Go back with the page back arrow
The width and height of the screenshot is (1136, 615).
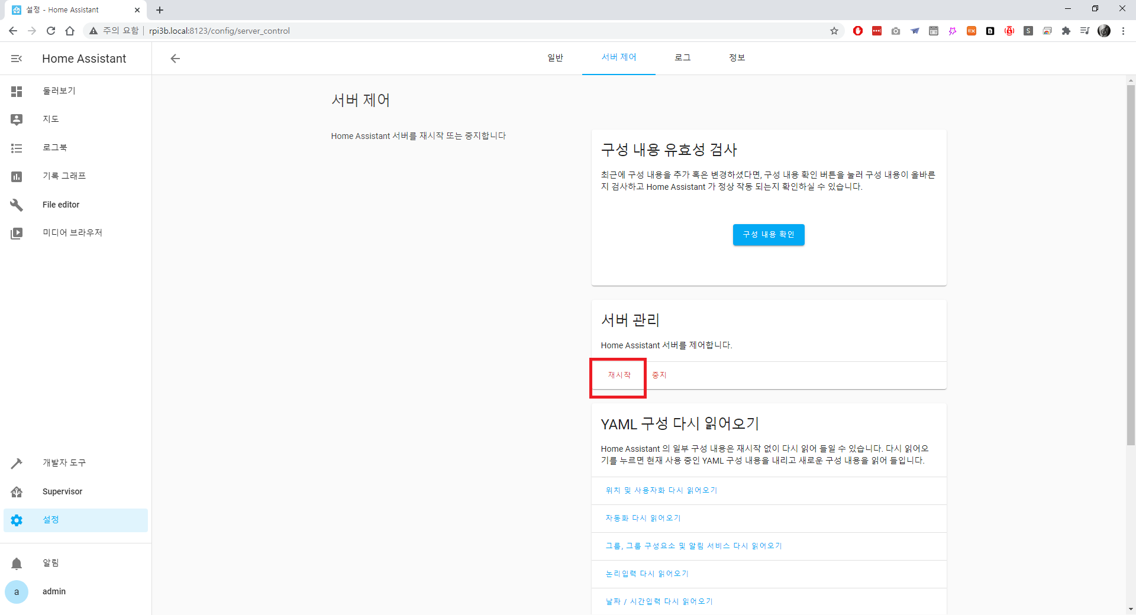point(175,59)
